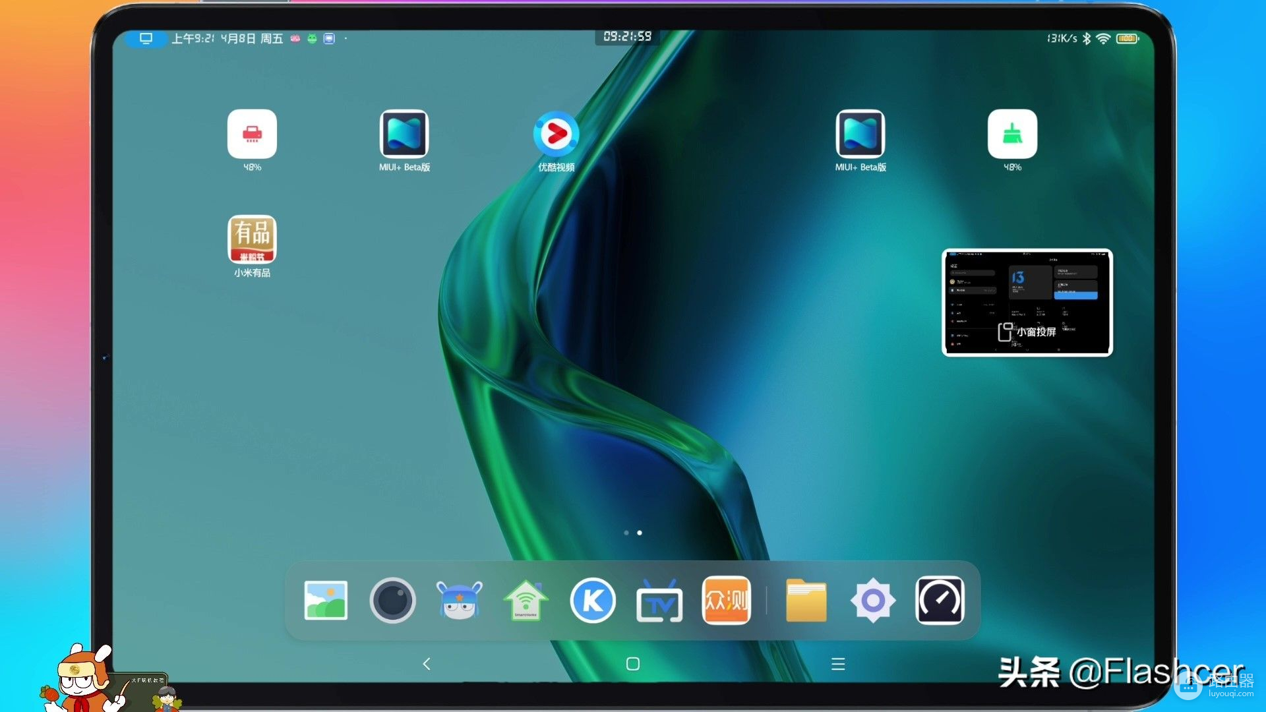The image size is (1266, 712).
Task: Launch the blue K app icon
Action: [x=592, y=600]
